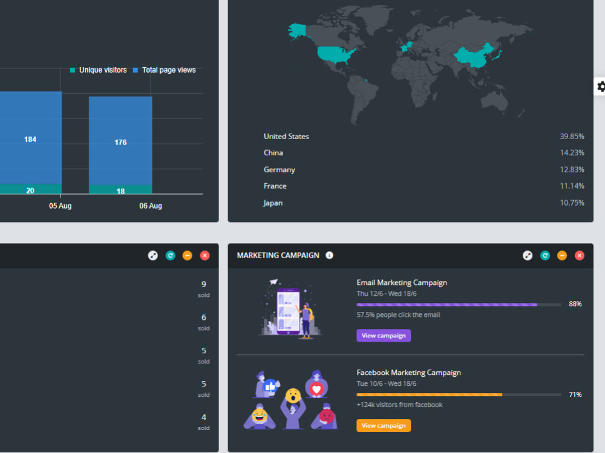Click the 11.14% value
This screenshot has width=605, height=453.
click(572, 186)
